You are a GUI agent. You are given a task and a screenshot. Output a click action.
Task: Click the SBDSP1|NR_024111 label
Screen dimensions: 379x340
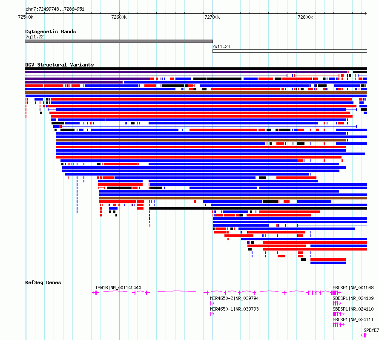(353, 320)
